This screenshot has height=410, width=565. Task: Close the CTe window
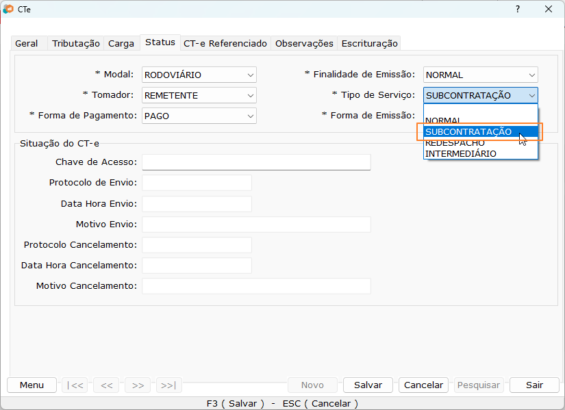549,9
